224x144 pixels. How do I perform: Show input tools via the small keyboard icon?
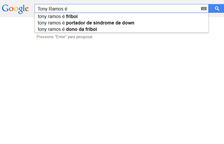[x=204, y=9]
